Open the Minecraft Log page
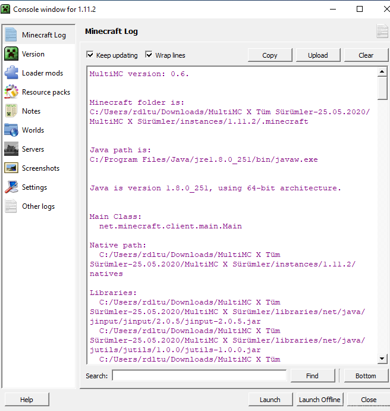390x411 pixels. [x=39, y=34]
